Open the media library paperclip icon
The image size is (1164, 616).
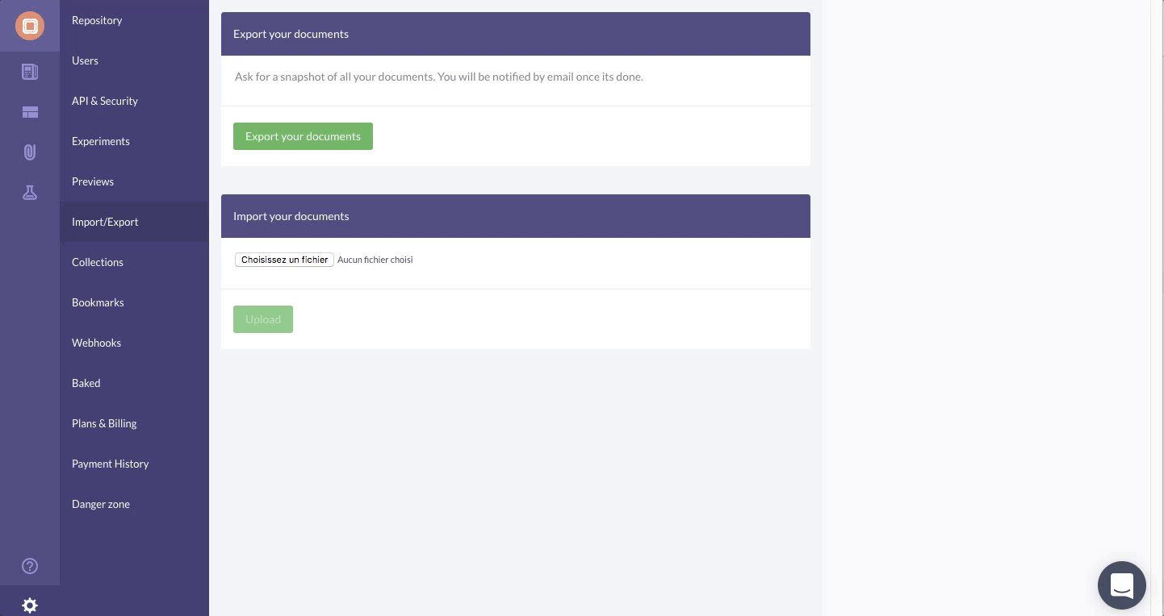30,152
